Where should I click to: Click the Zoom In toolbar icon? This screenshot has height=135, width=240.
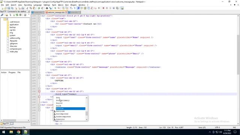point(55,8)
